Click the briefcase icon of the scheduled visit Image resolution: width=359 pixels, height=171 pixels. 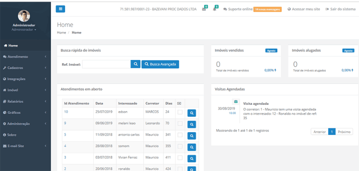click(236, 102)
